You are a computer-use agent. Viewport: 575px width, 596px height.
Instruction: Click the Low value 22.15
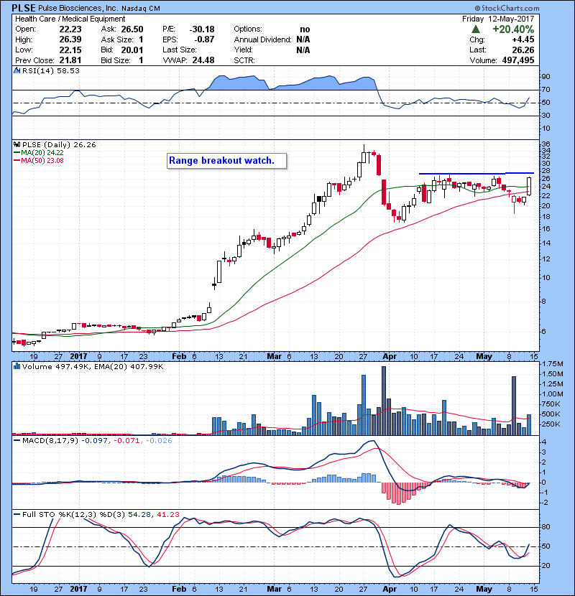click(x=70, y=50)
